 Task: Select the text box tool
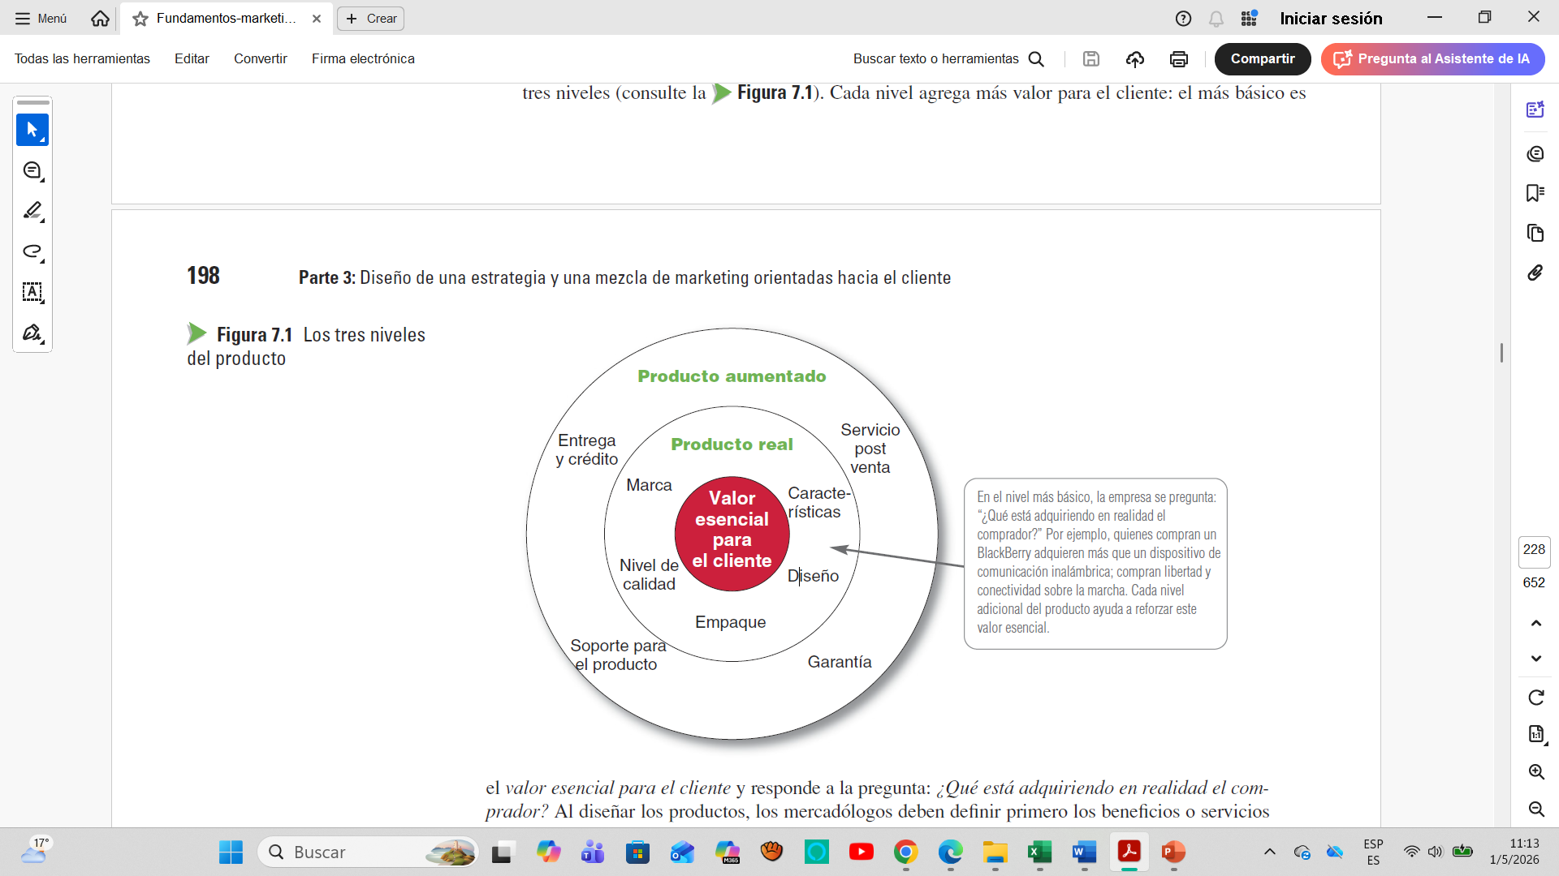click(x=32, y=292)
